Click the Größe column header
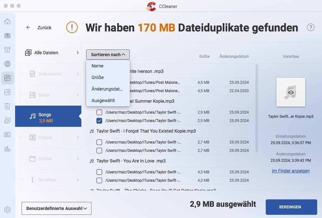Image resolution: width=322 pixels, height=218 pixels. 204,57
